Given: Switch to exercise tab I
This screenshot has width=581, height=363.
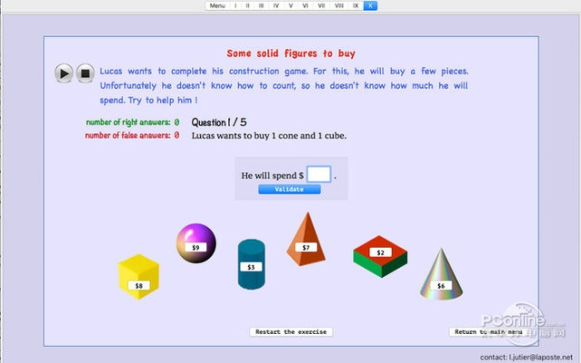Looking at the screenshot, I should click(x=235, y=5).
